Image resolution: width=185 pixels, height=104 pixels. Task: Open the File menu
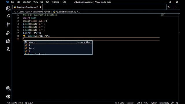pyautogui.click(x=13, y=2)
